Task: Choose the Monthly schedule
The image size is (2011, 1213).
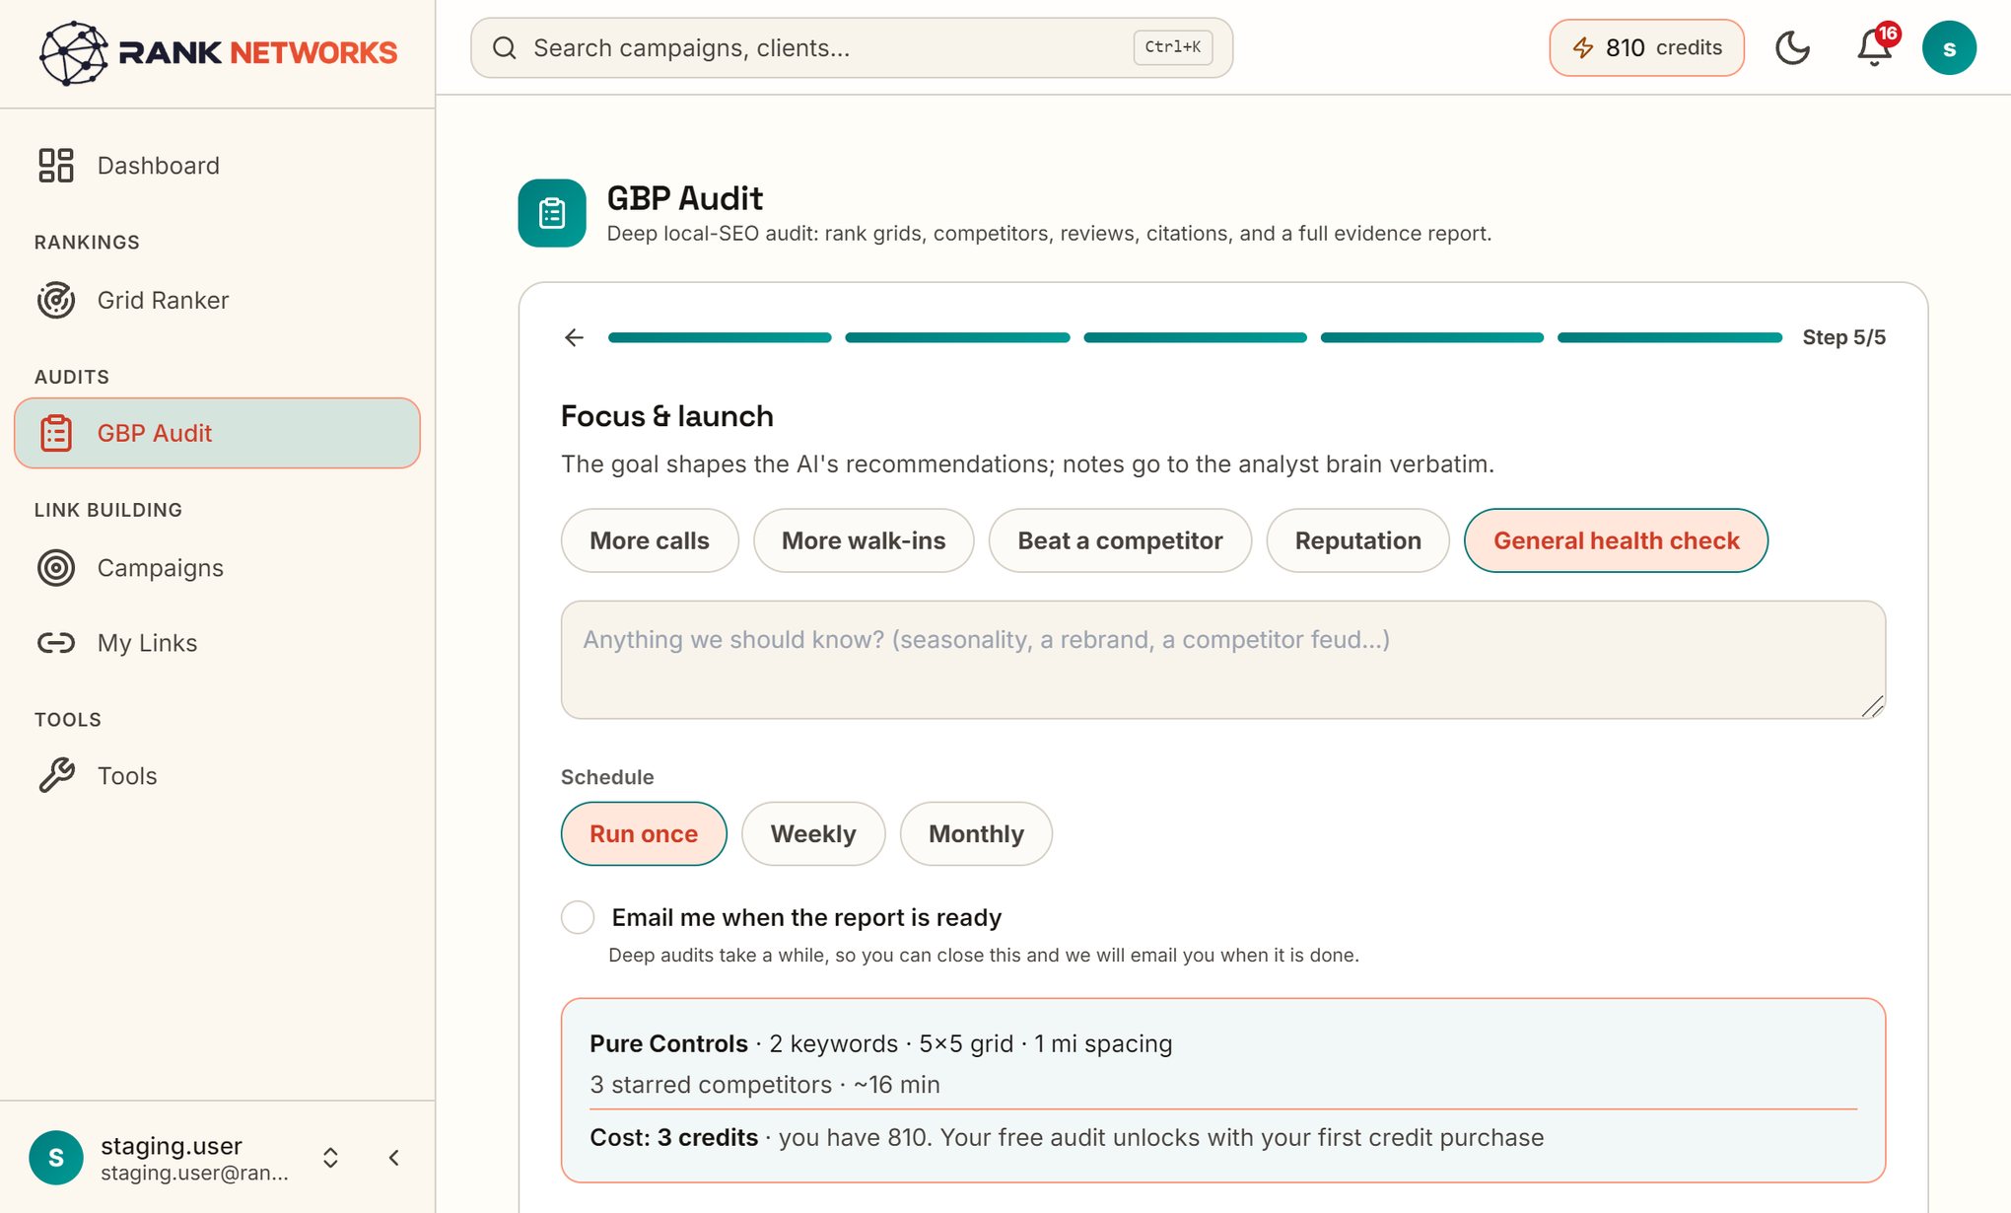Action: click(x=976, y=834)
